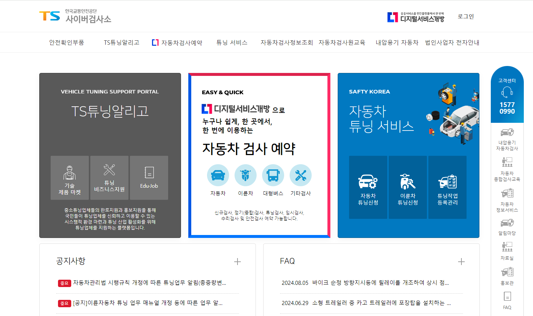Click the TS튜닝알리고 card title
This screenshot has width=533, height=316.
tap(110, 111)
